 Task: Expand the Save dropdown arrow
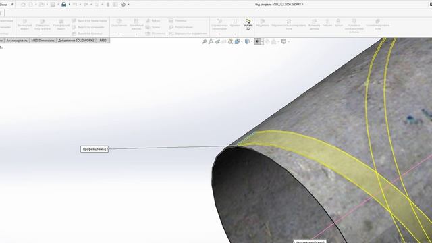click(58, 5)
